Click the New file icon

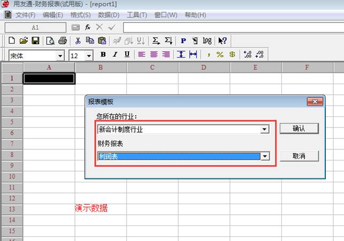[x=12, y=41]
